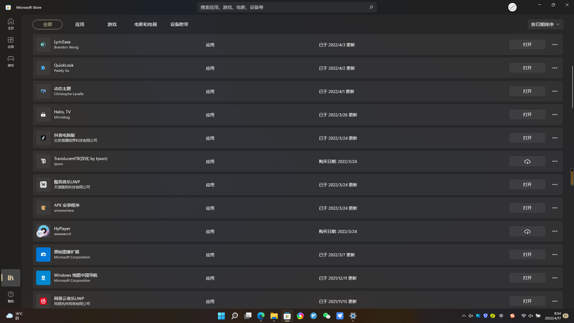Screen dimensions: 574x323
Task: Click cloud download icon for HyPlayer
Action: click(x=527, y=231)
